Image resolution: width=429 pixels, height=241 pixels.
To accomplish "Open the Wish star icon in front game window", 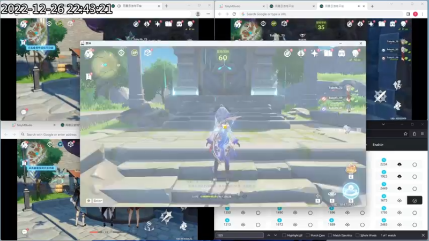I will pyautogui.click(x=314, y=53).
